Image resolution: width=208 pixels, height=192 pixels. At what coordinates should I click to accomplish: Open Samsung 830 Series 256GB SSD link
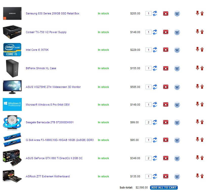[53, 13]
